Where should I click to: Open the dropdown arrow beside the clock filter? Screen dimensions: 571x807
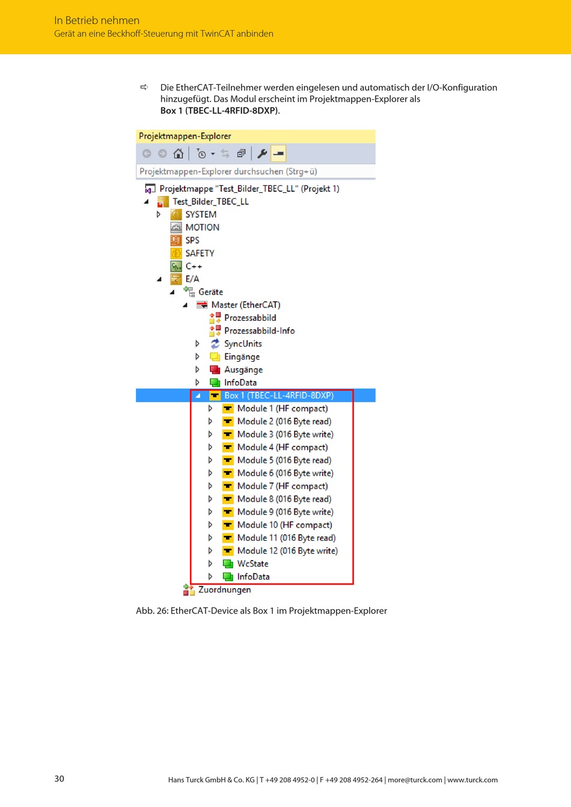pos(213,154)
